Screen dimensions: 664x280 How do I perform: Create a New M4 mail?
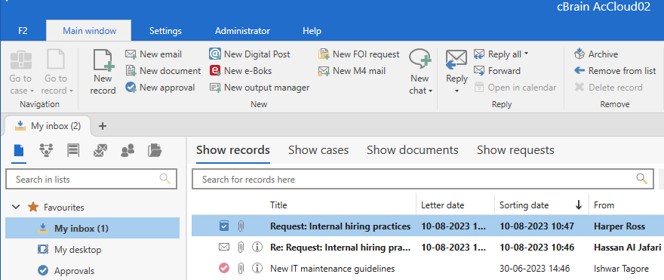352,71
